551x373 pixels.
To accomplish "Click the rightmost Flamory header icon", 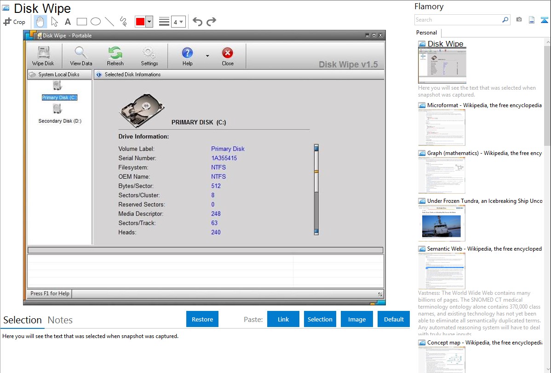I will point(545,20).
